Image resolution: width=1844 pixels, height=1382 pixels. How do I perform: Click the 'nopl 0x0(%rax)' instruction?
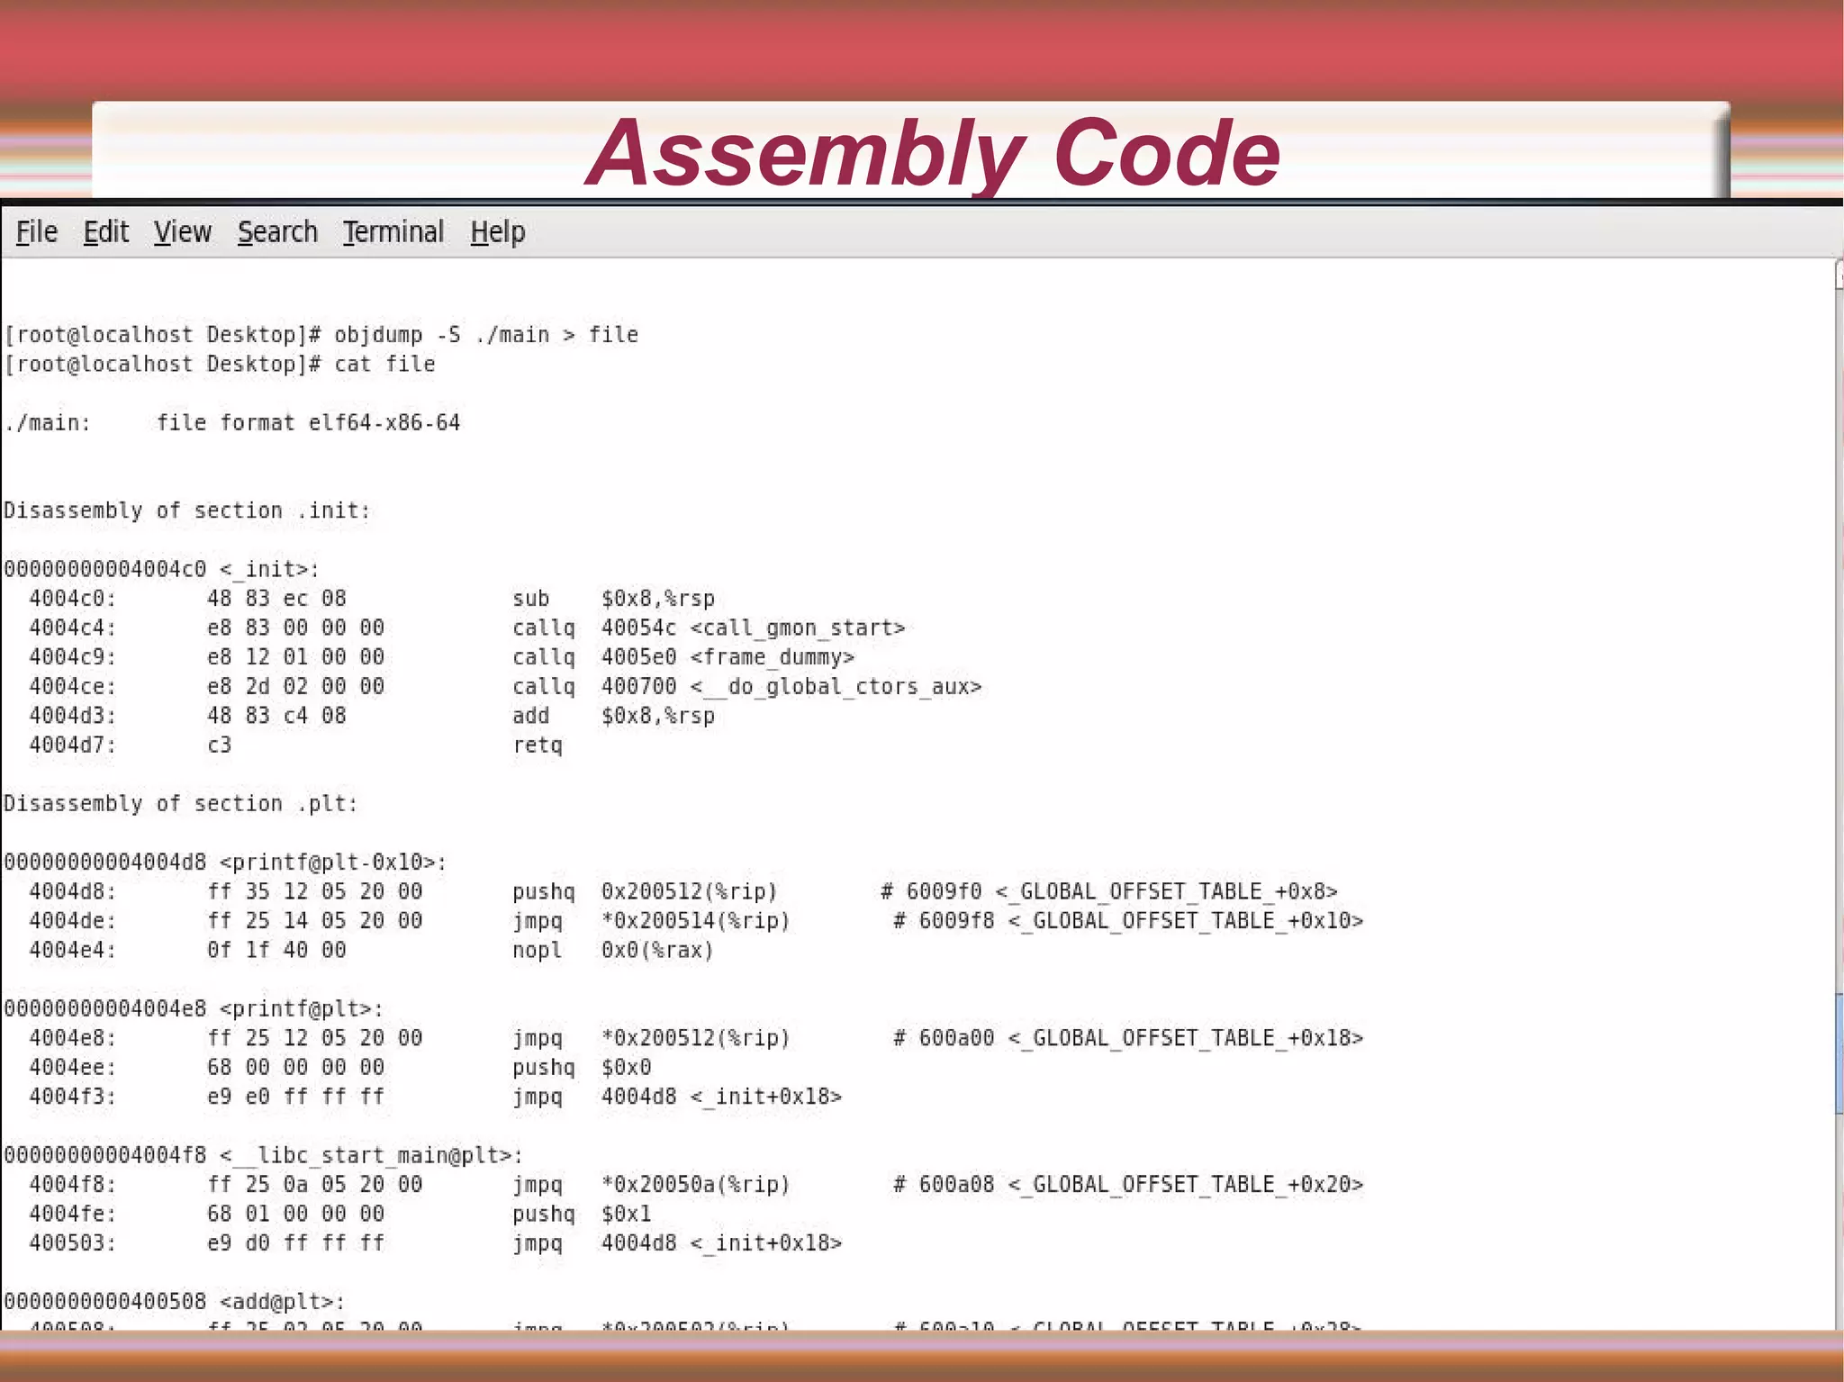tap(613, 950)
